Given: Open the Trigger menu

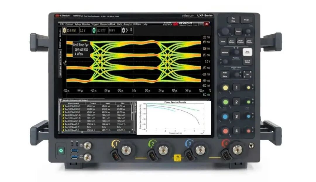Looking at the screenshot, I should pos(95,24).
